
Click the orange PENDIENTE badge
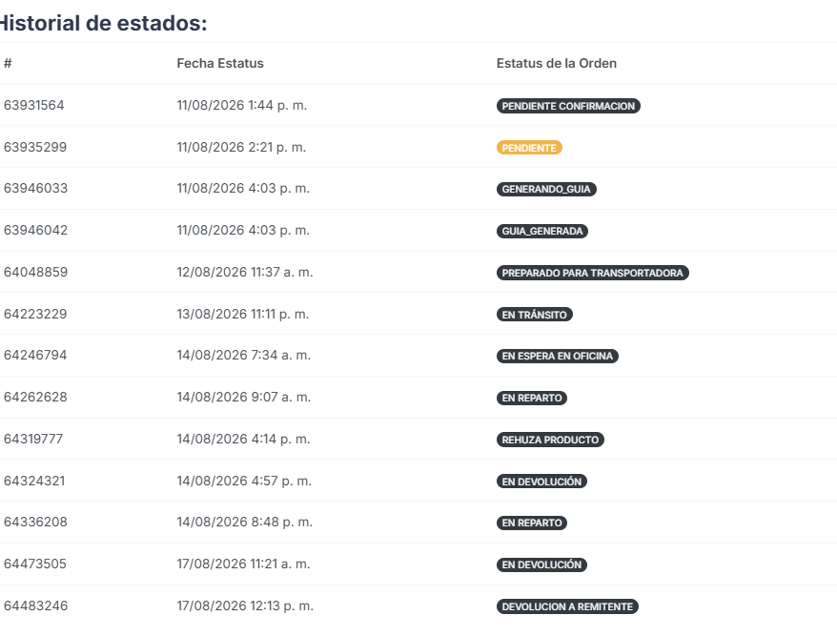click(529, 148)
